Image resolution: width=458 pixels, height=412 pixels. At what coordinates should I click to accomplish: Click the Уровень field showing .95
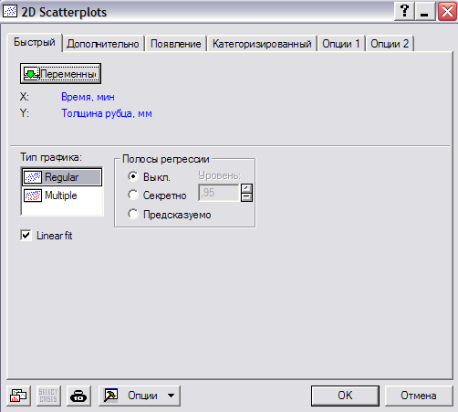[x=218, y=193]
